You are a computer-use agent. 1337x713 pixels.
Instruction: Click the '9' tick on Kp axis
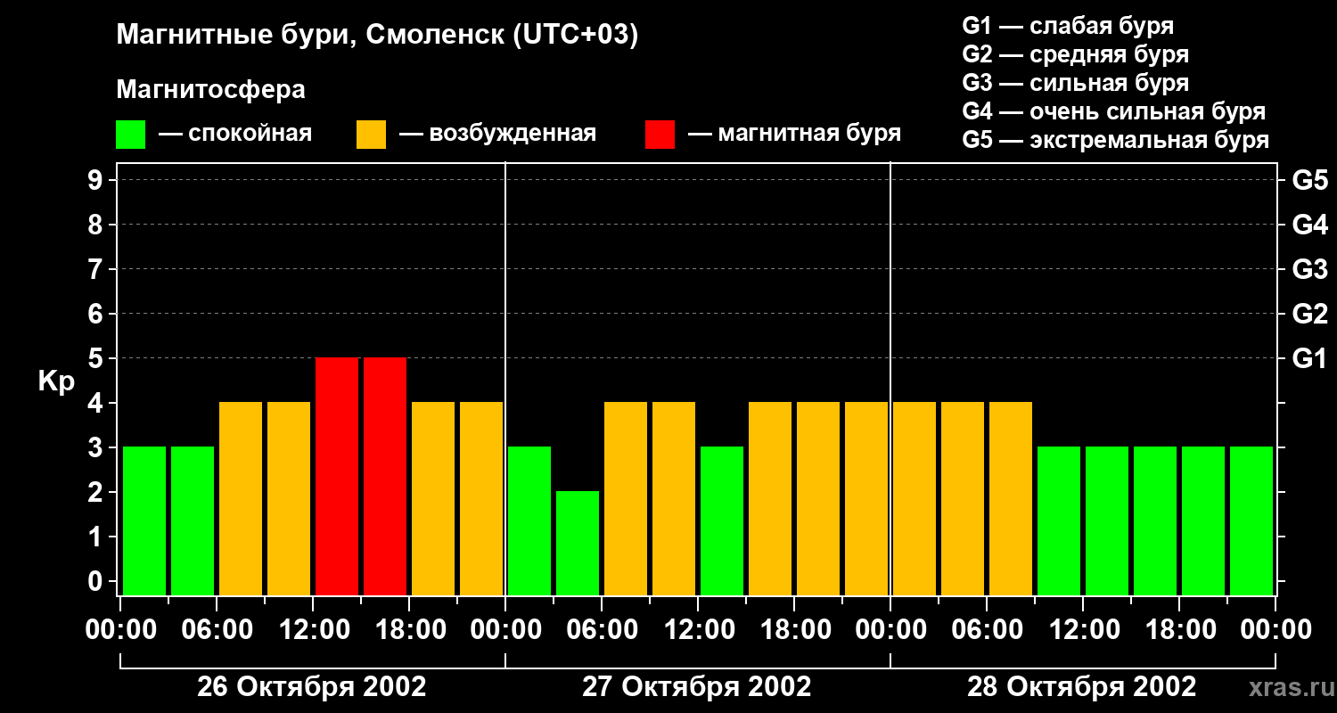pyautogui.click(x=97, y=180)
